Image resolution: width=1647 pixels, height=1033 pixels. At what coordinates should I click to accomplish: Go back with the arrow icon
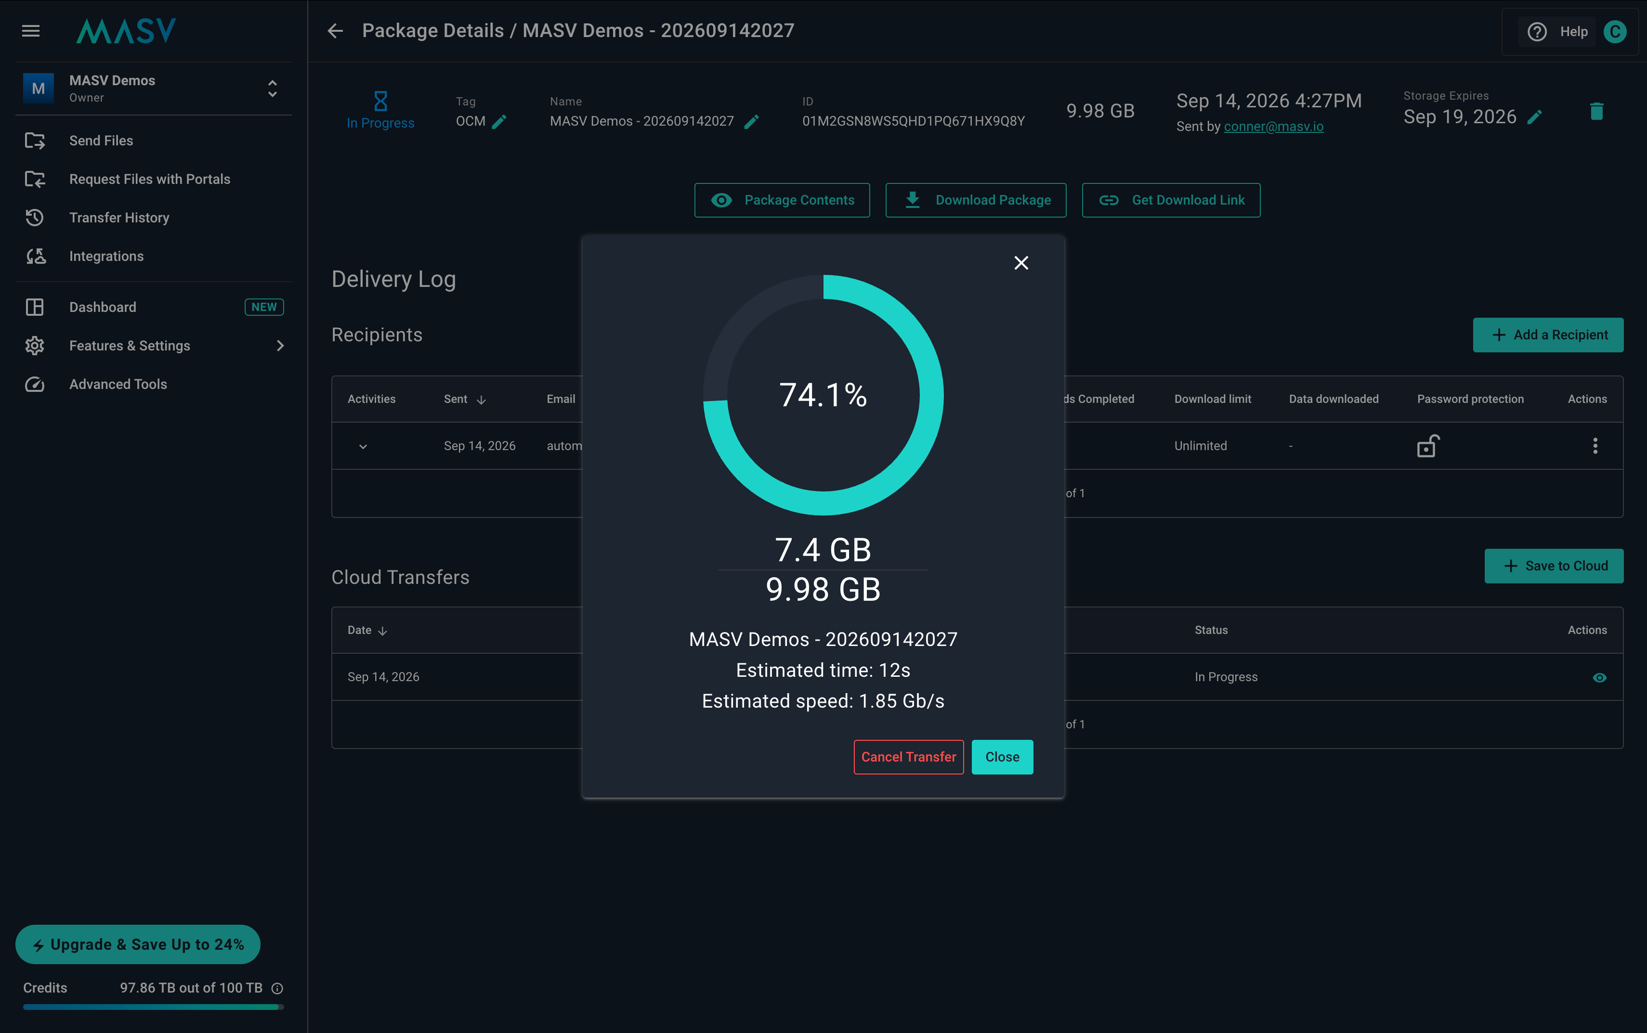[335, 31]
